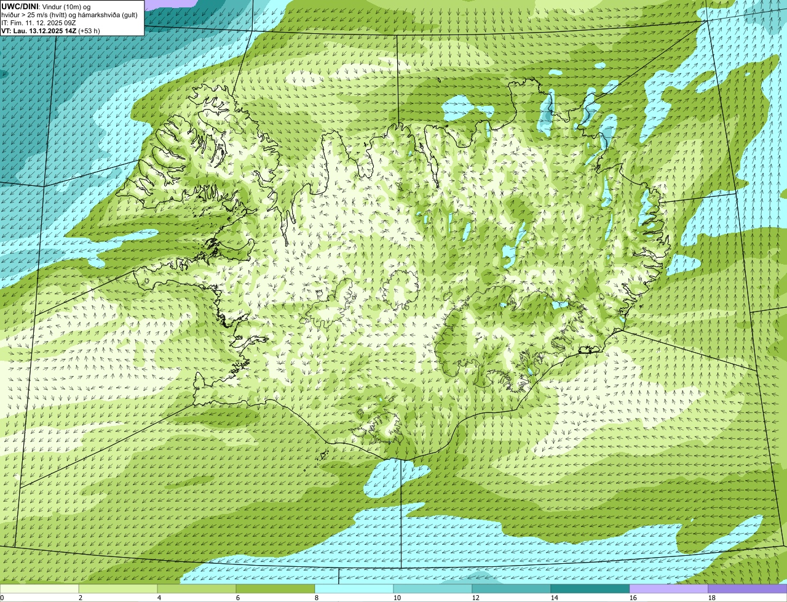Image resolution: width=787 pixels, height=602 pixels.
Task: Click the 8–10 light cyan legend swatch
Action: tap(354, 588)
